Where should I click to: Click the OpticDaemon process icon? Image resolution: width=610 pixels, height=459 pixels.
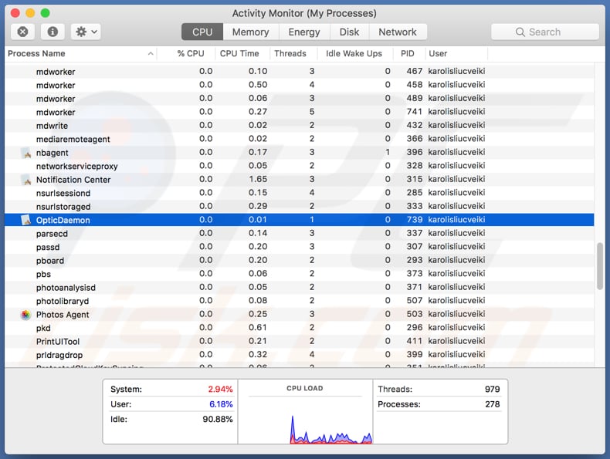(25, 220)
